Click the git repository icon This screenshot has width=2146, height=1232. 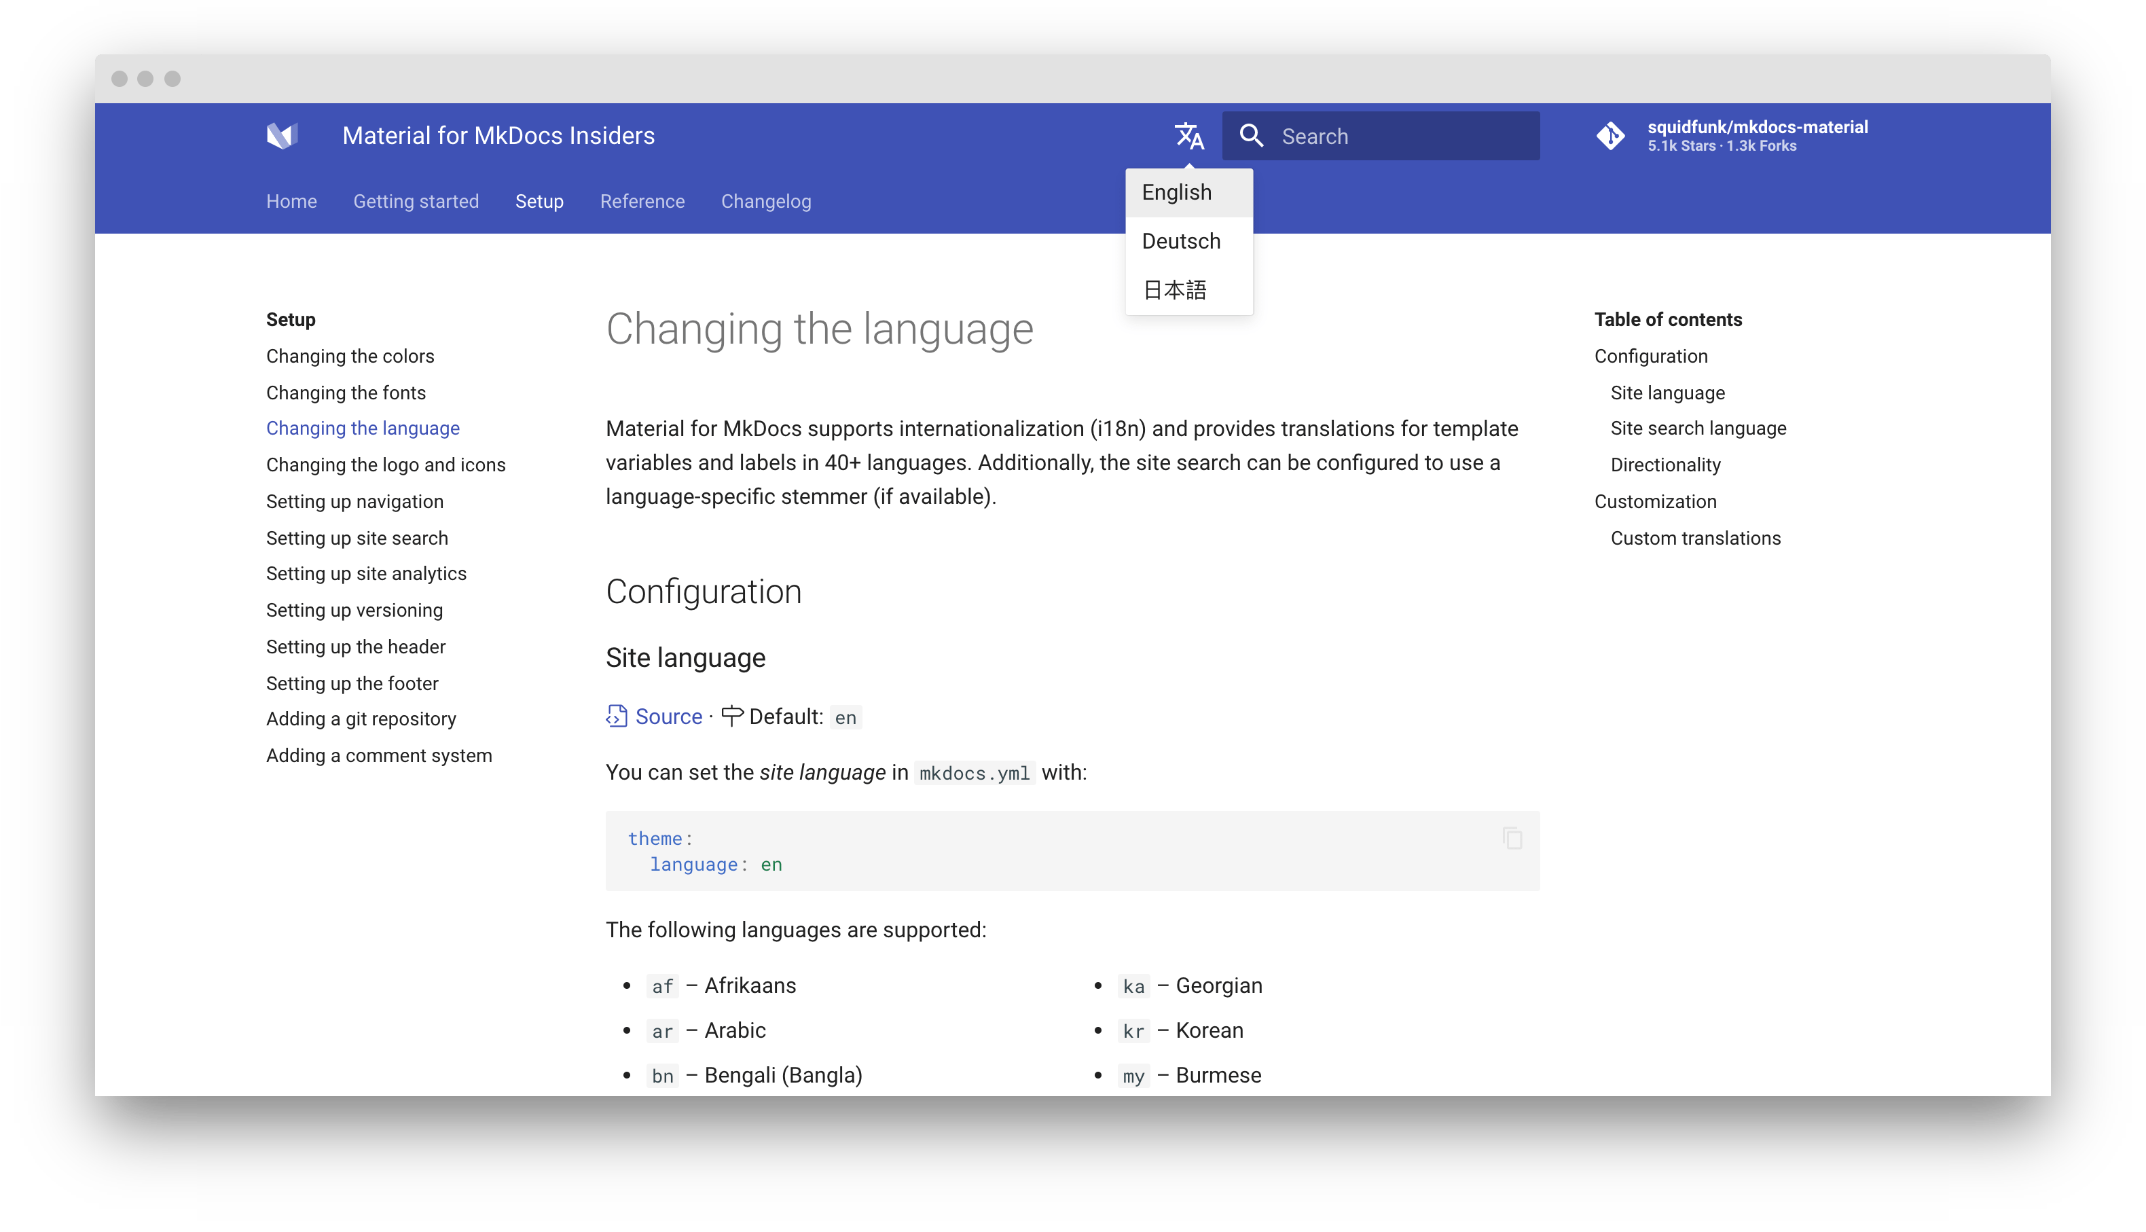pos(1611,135)
